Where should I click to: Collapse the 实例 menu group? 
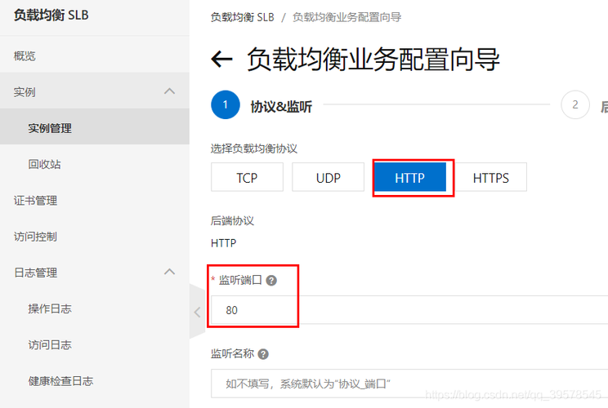(x=169, y=91)
